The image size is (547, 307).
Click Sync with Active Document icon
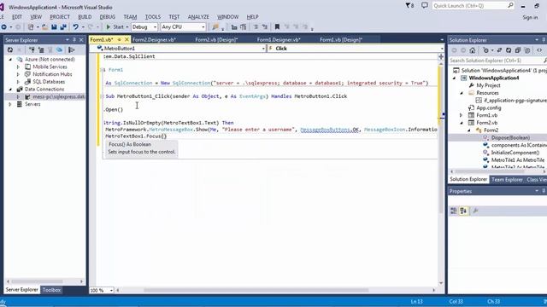point(499,50)
